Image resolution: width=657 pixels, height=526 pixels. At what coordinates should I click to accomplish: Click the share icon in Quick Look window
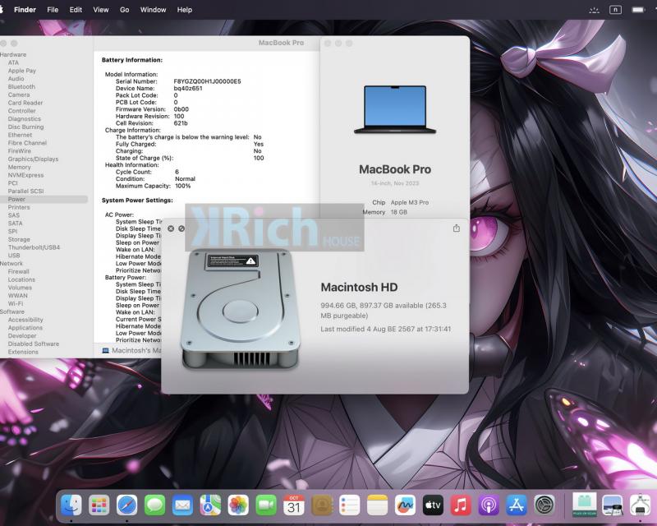(456, 228)
